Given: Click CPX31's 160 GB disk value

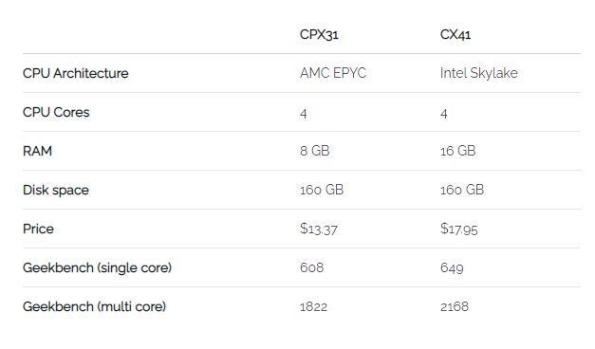Looking at the screenshot, I should [322, 190].
